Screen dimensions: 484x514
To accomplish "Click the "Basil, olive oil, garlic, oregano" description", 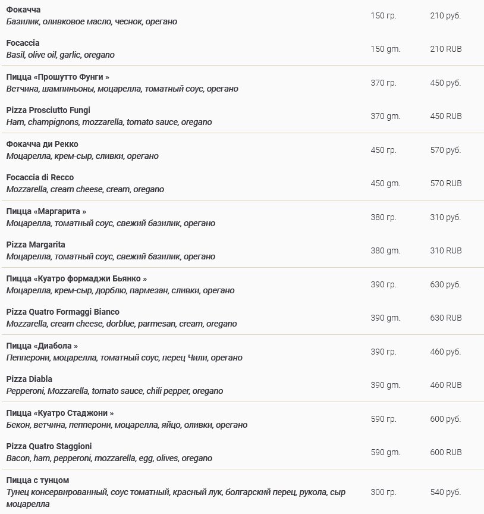I will click(60, 55).
